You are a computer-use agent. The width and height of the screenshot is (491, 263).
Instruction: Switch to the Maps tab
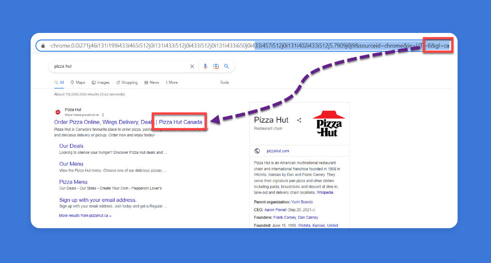pyautogui.click(x=78, y=82)
